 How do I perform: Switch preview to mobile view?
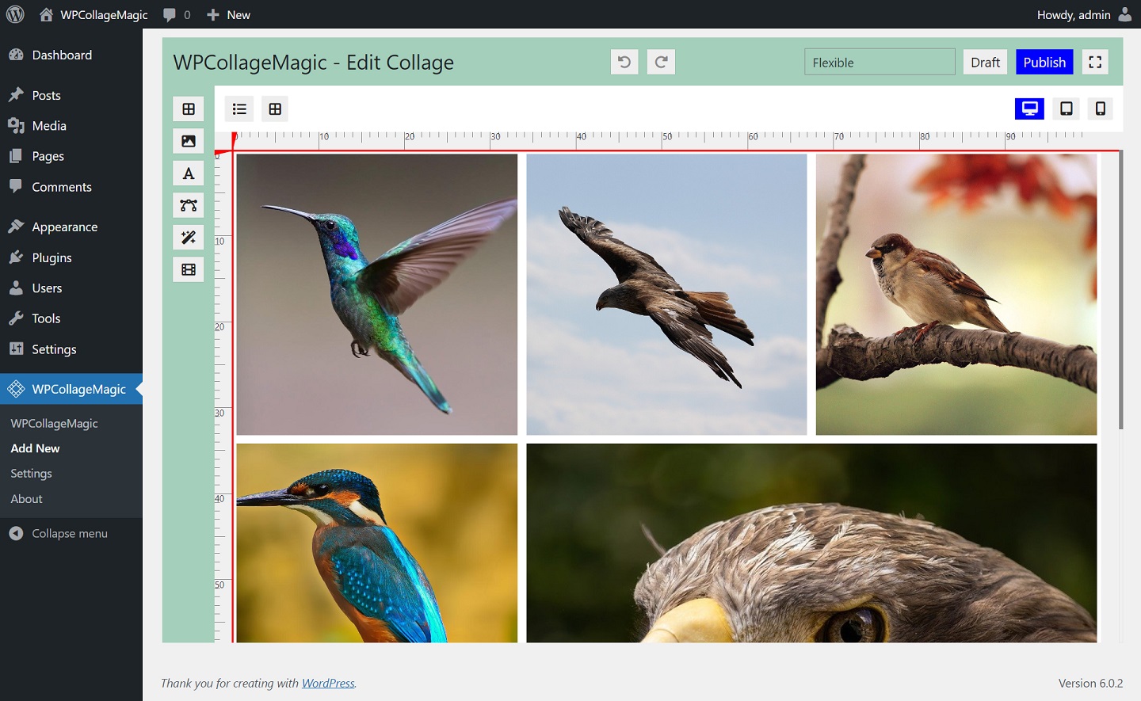pos(1100,108)
